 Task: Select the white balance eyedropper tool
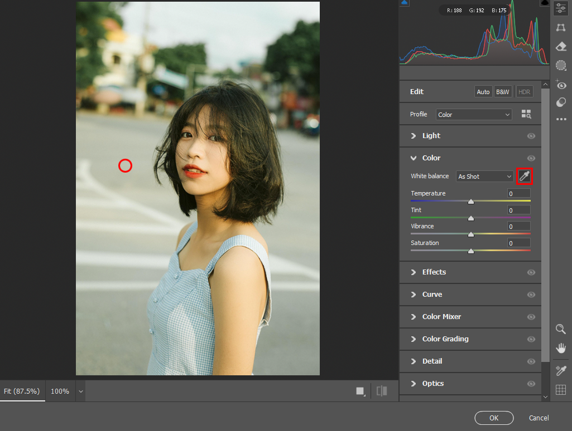click(525, 177)
